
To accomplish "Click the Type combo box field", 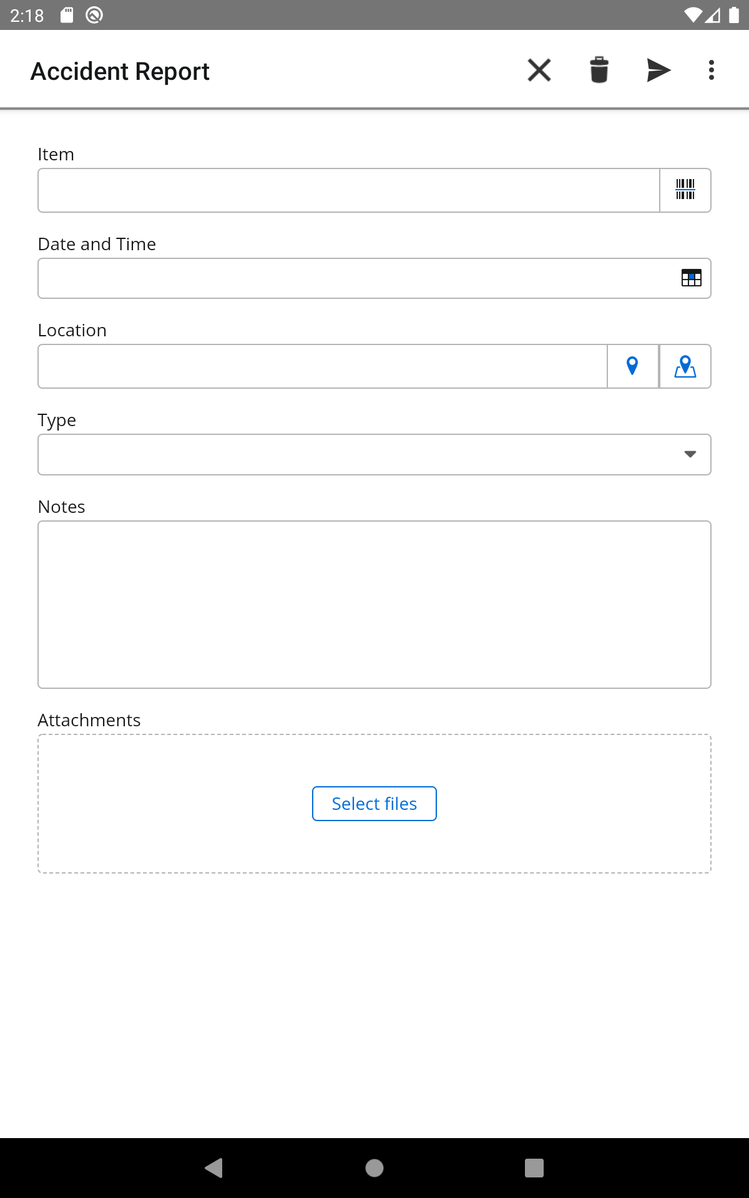I will click(374, 454).
